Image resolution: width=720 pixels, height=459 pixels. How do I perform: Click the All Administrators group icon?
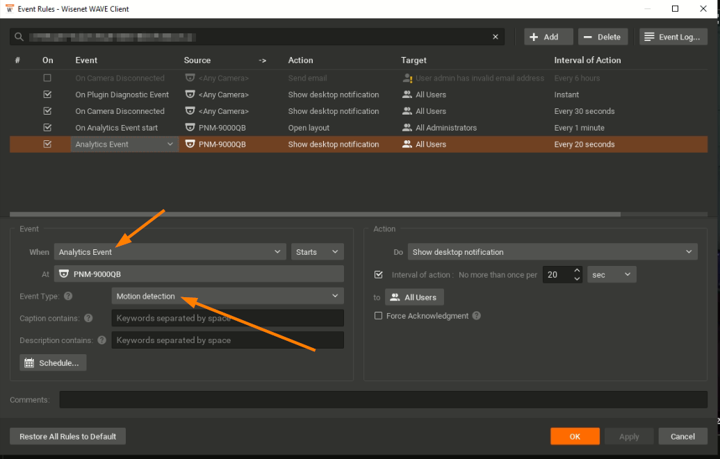[407, 128]
